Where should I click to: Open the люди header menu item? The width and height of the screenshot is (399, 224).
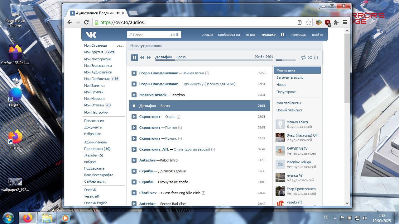[208, 35]
